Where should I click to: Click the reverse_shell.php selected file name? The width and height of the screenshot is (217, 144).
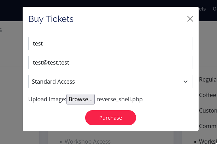[119, 100]
